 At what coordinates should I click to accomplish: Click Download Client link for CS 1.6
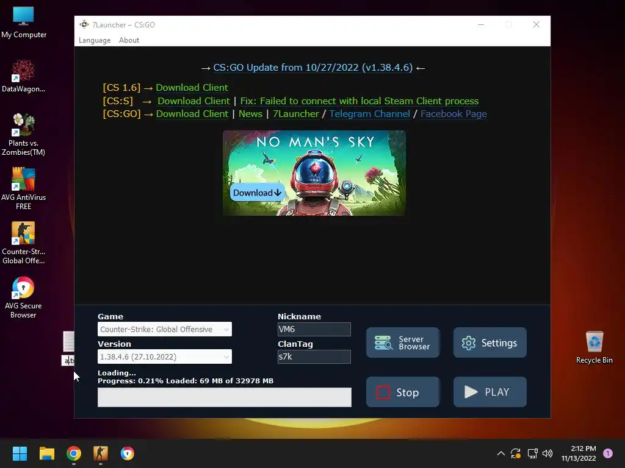tap(192, 88)
